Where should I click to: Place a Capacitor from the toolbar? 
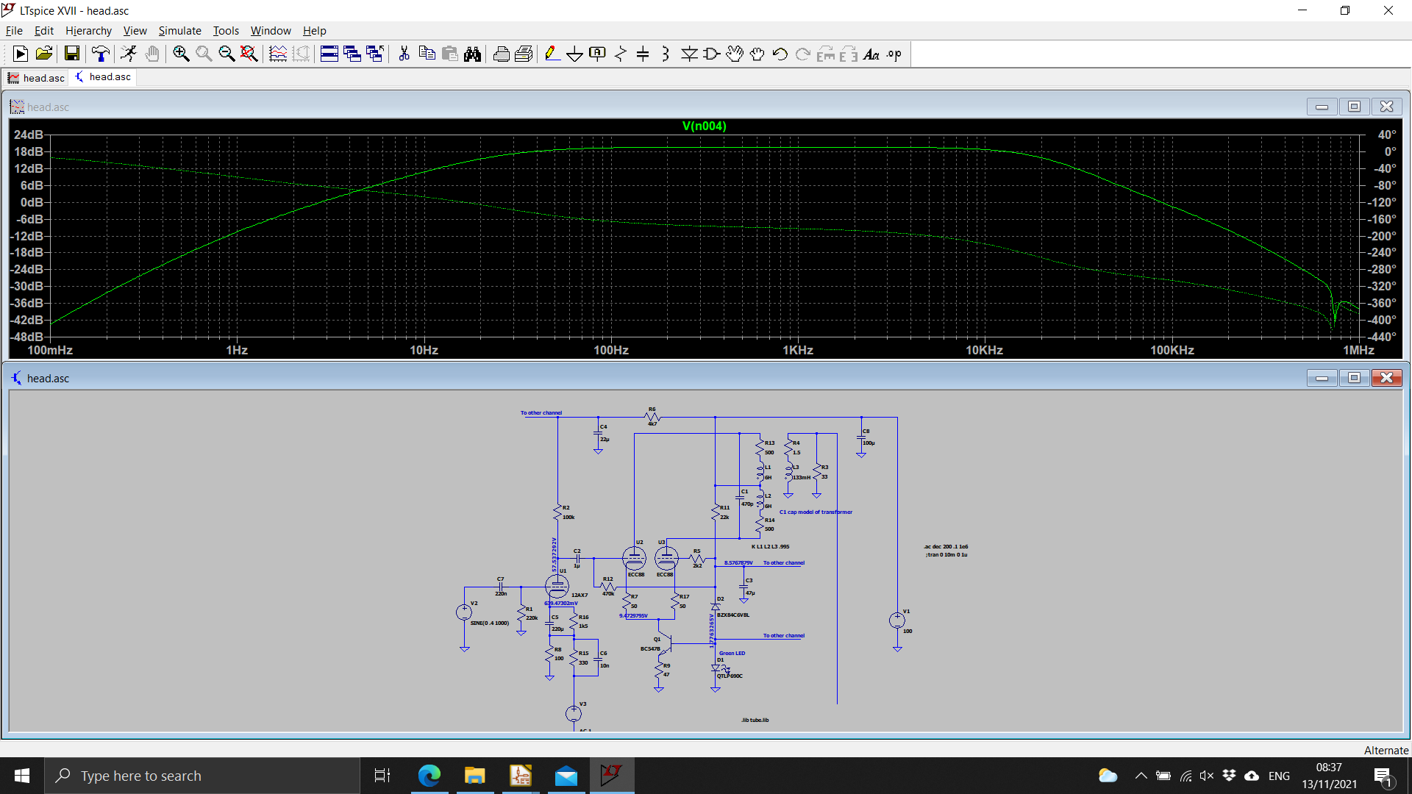click(643, 54)
